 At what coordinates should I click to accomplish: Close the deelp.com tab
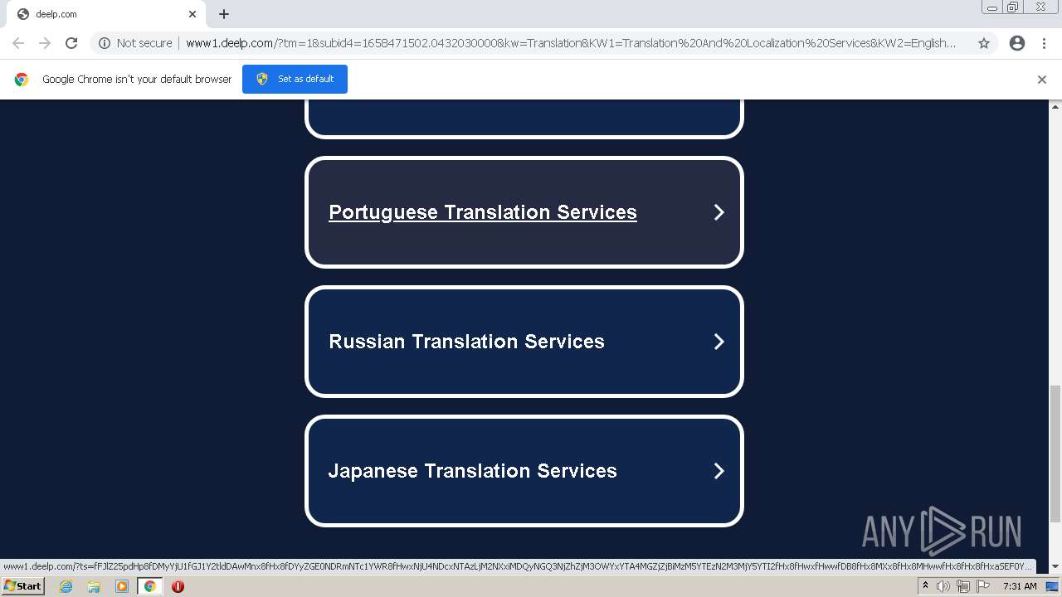pyautogui.click(x=192, y=14)
